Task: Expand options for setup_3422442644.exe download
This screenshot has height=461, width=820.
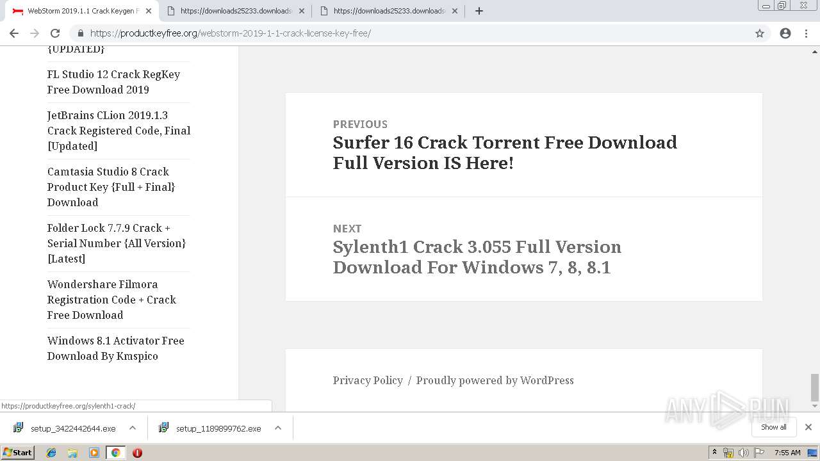Action: (132, 428)
